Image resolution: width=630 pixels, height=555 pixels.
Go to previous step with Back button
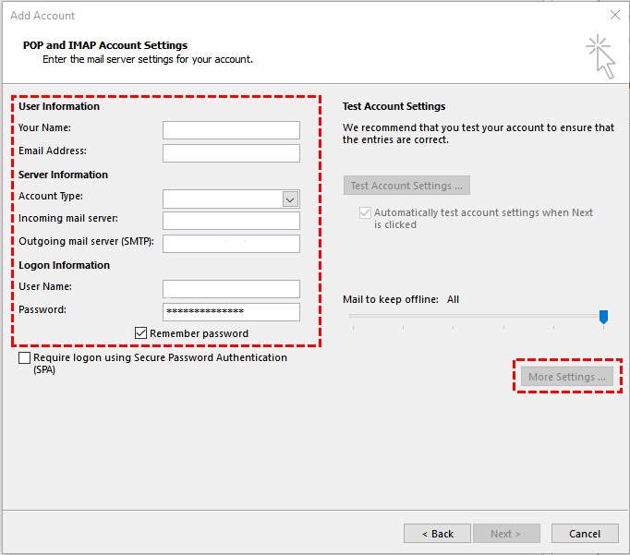pyautogui.click(x=437, y=534)
